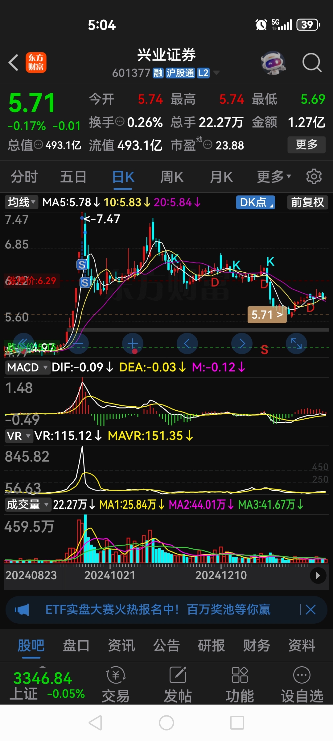
Task: Tap the info icon next to 市盈
Action: (x=208, y=144)
